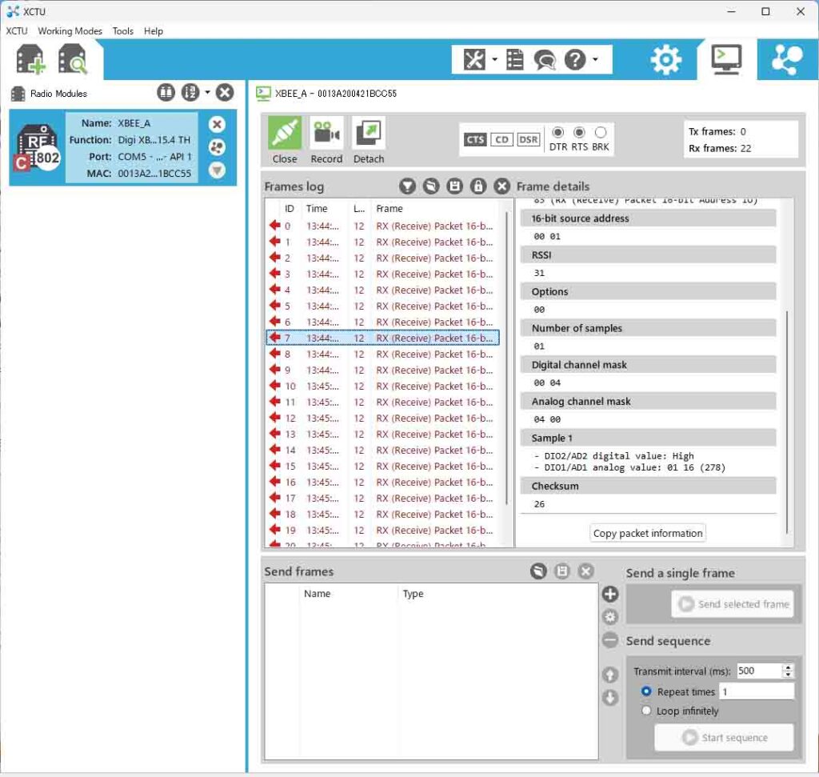Select frame ID 12 in Frames log
Image resolution: width=819 pixels, height=777 pixels.
[x=382, y=418]
